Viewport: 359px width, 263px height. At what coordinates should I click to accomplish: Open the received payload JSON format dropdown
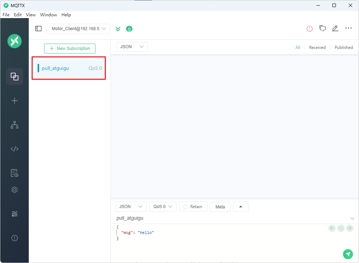coord(132,47)
